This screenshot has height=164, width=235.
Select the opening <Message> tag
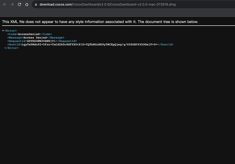click(15, 38)
